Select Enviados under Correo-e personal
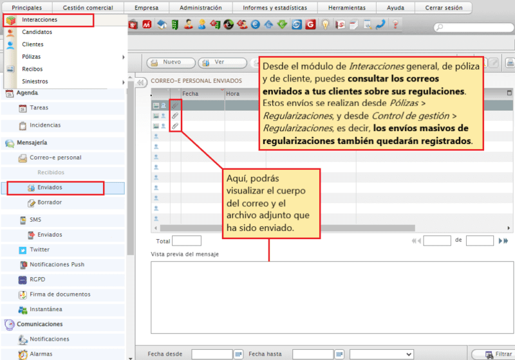 tap(50, 188)
